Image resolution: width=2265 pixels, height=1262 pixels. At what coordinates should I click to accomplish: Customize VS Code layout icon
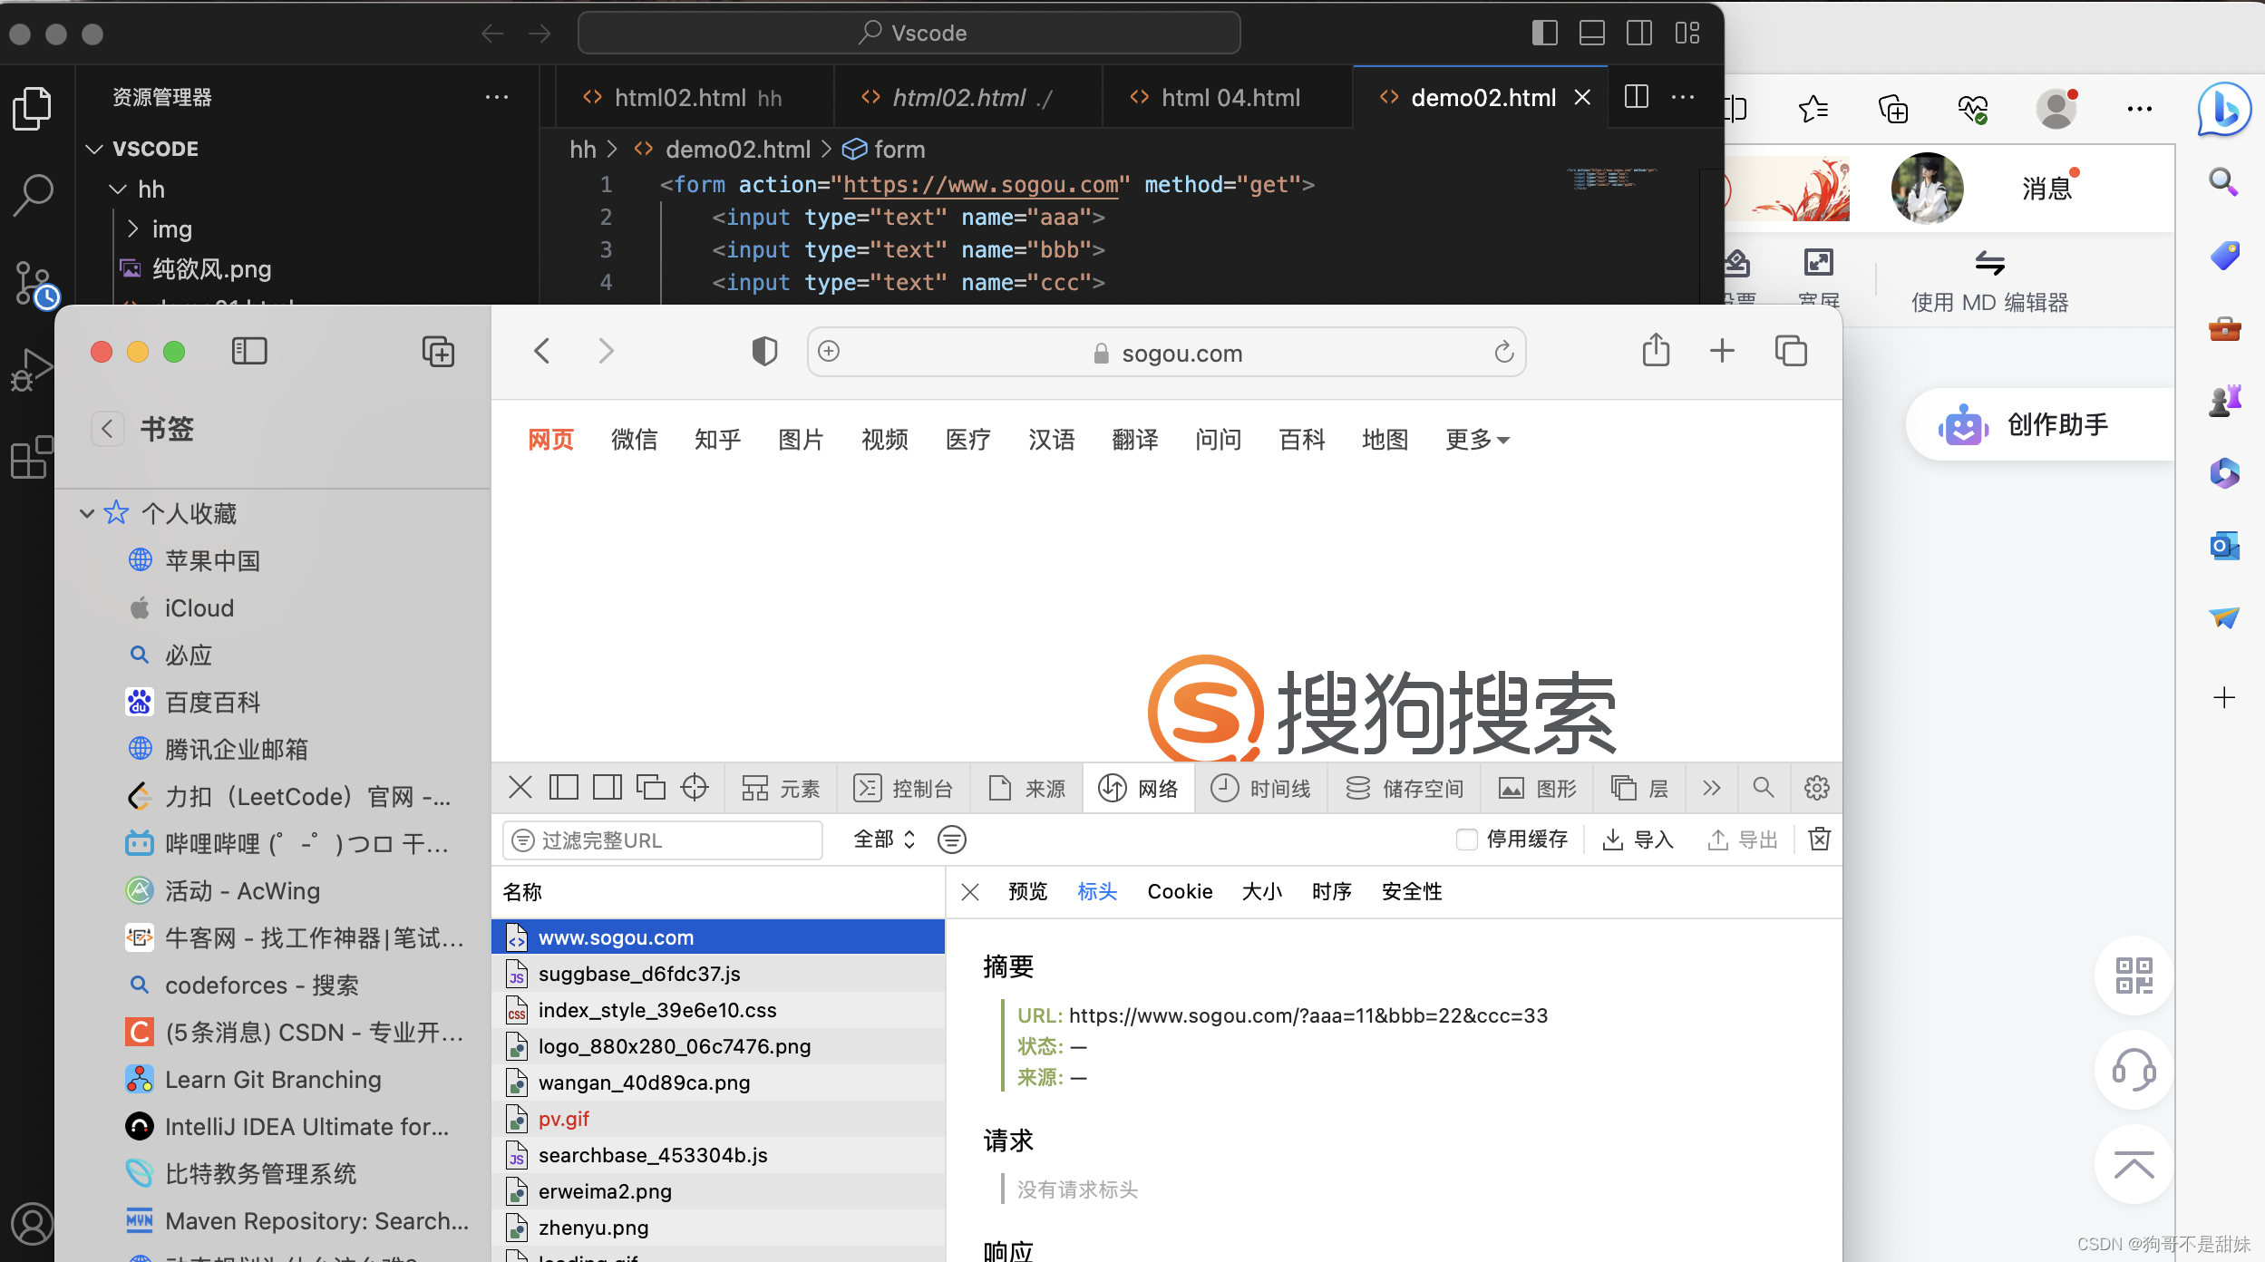pyautogui.click(x=1687, y=34)
